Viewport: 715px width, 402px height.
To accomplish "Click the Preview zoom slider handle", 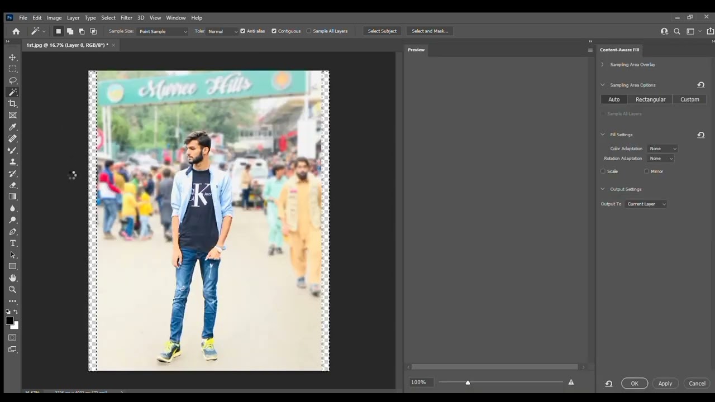I will (x=468, y=382).
